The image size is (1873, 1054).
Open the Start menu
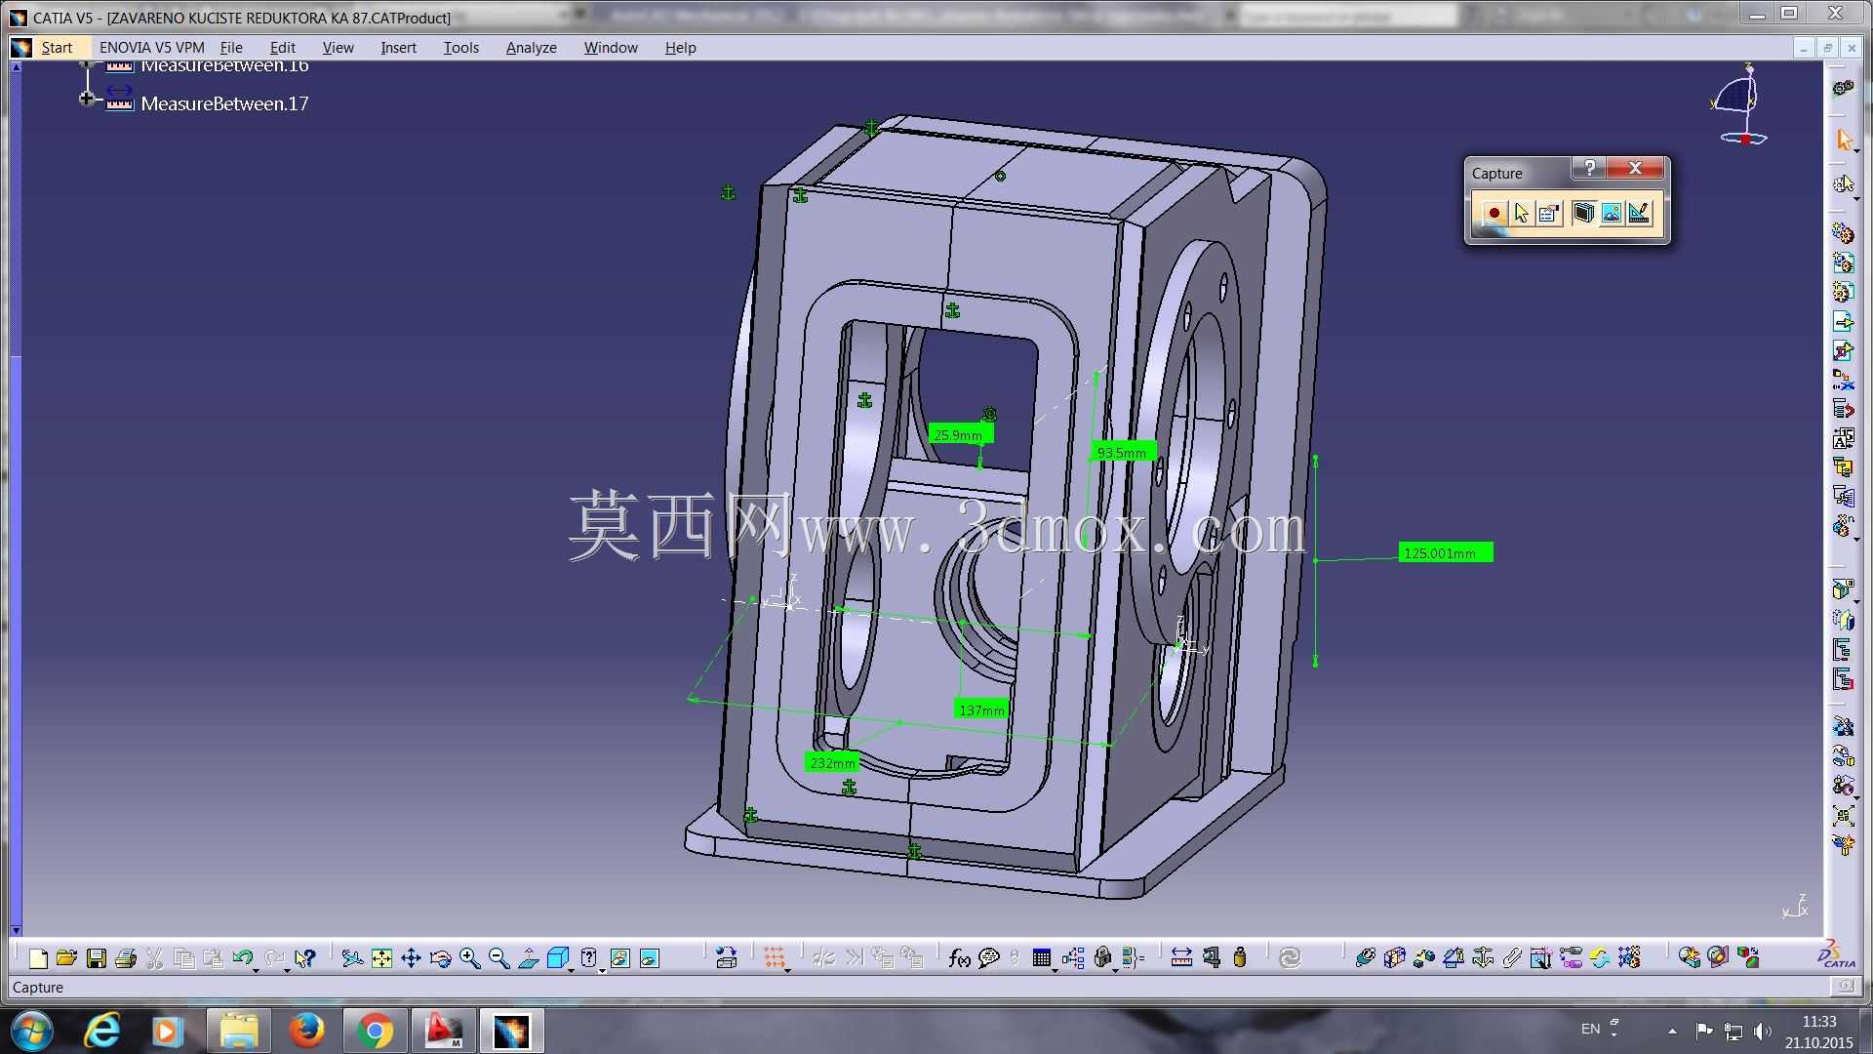click(57, 47)
